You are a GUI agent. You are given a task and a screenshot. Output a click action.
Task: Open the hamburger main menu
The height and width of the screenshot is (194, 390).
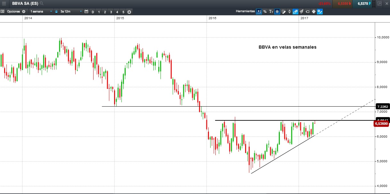(4, 4)
